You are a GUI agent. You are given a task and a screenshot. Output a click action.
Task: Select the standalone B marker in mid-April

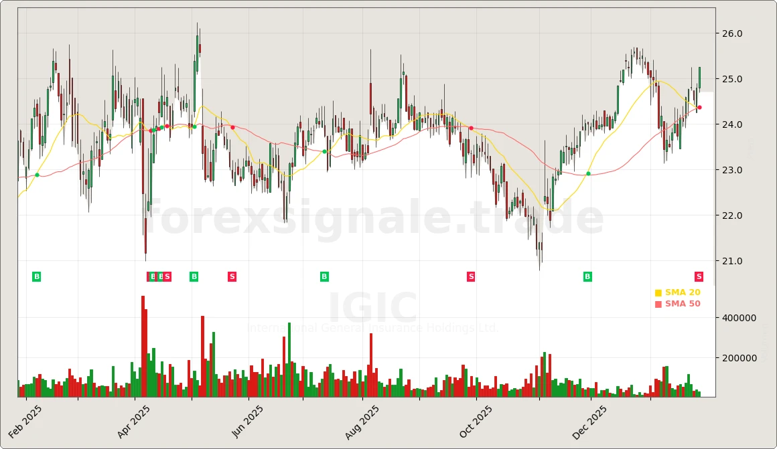pos(193,276)
